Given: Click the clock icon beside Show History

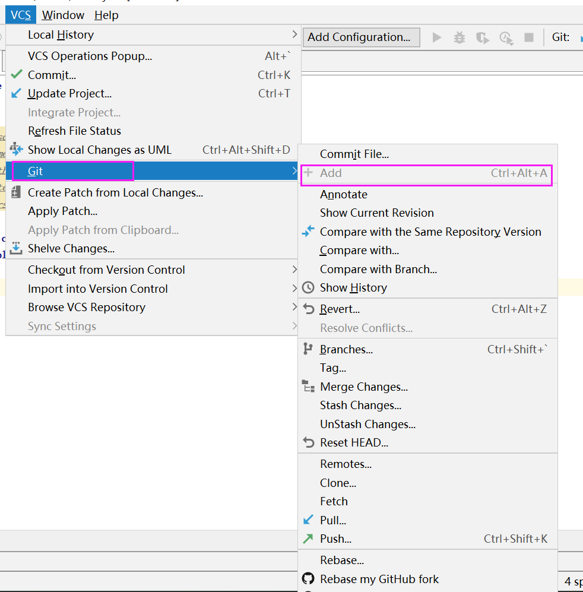Looking at the screenshot, I should pyautogui.click(x=308, y=287).
